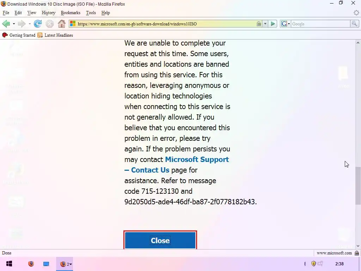Open the View menu
The width and height of the screenshot is (361, 271).
[x=32, y=13]
